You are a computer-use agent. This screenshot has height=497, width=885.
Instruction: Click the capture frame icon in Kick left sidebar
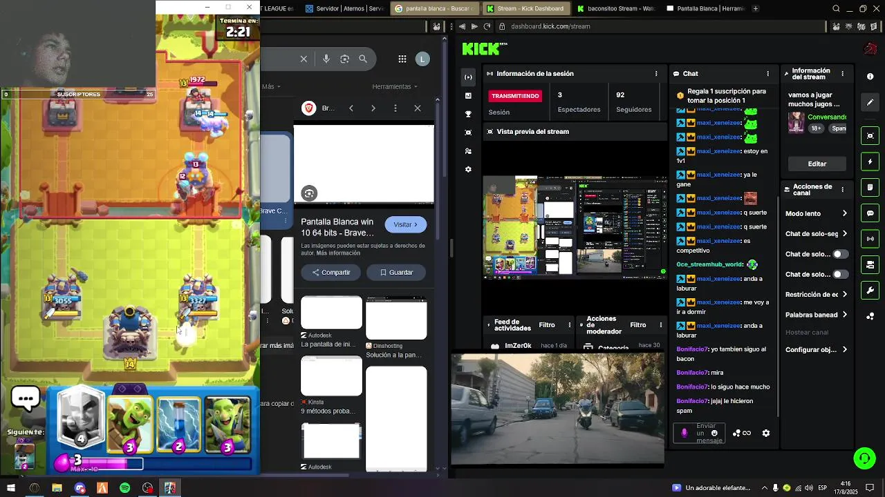[468, 132]
